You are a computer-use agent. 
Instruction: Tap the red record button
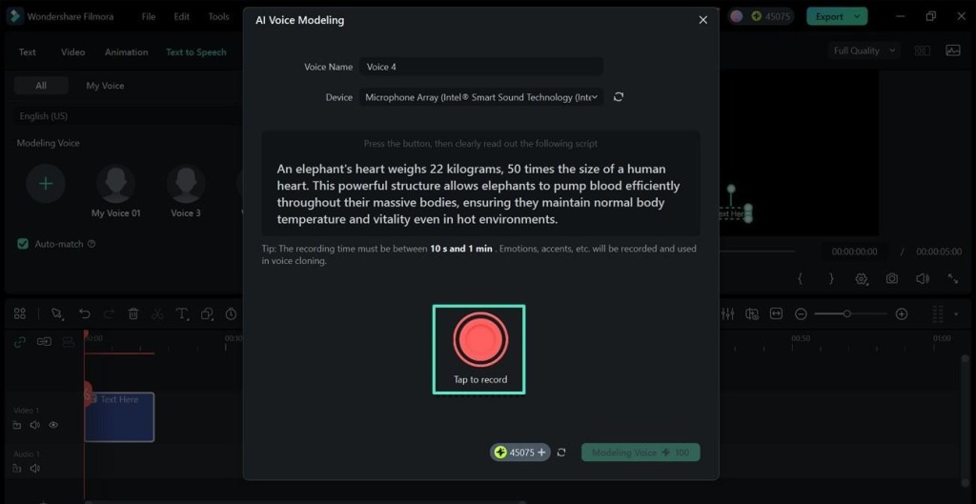point(480,339)
